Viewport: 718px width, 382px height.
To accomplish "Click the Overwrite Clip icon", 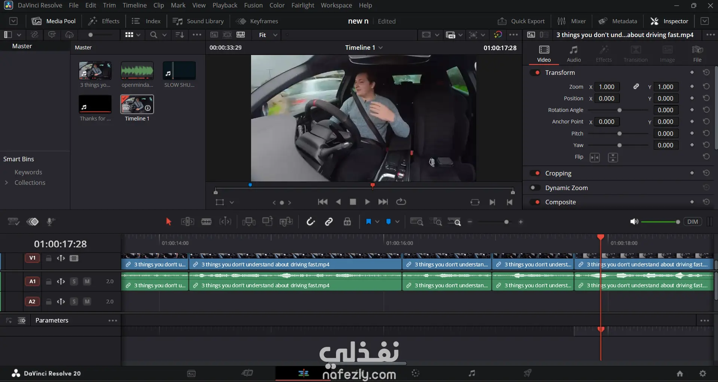I will (268, 221).
